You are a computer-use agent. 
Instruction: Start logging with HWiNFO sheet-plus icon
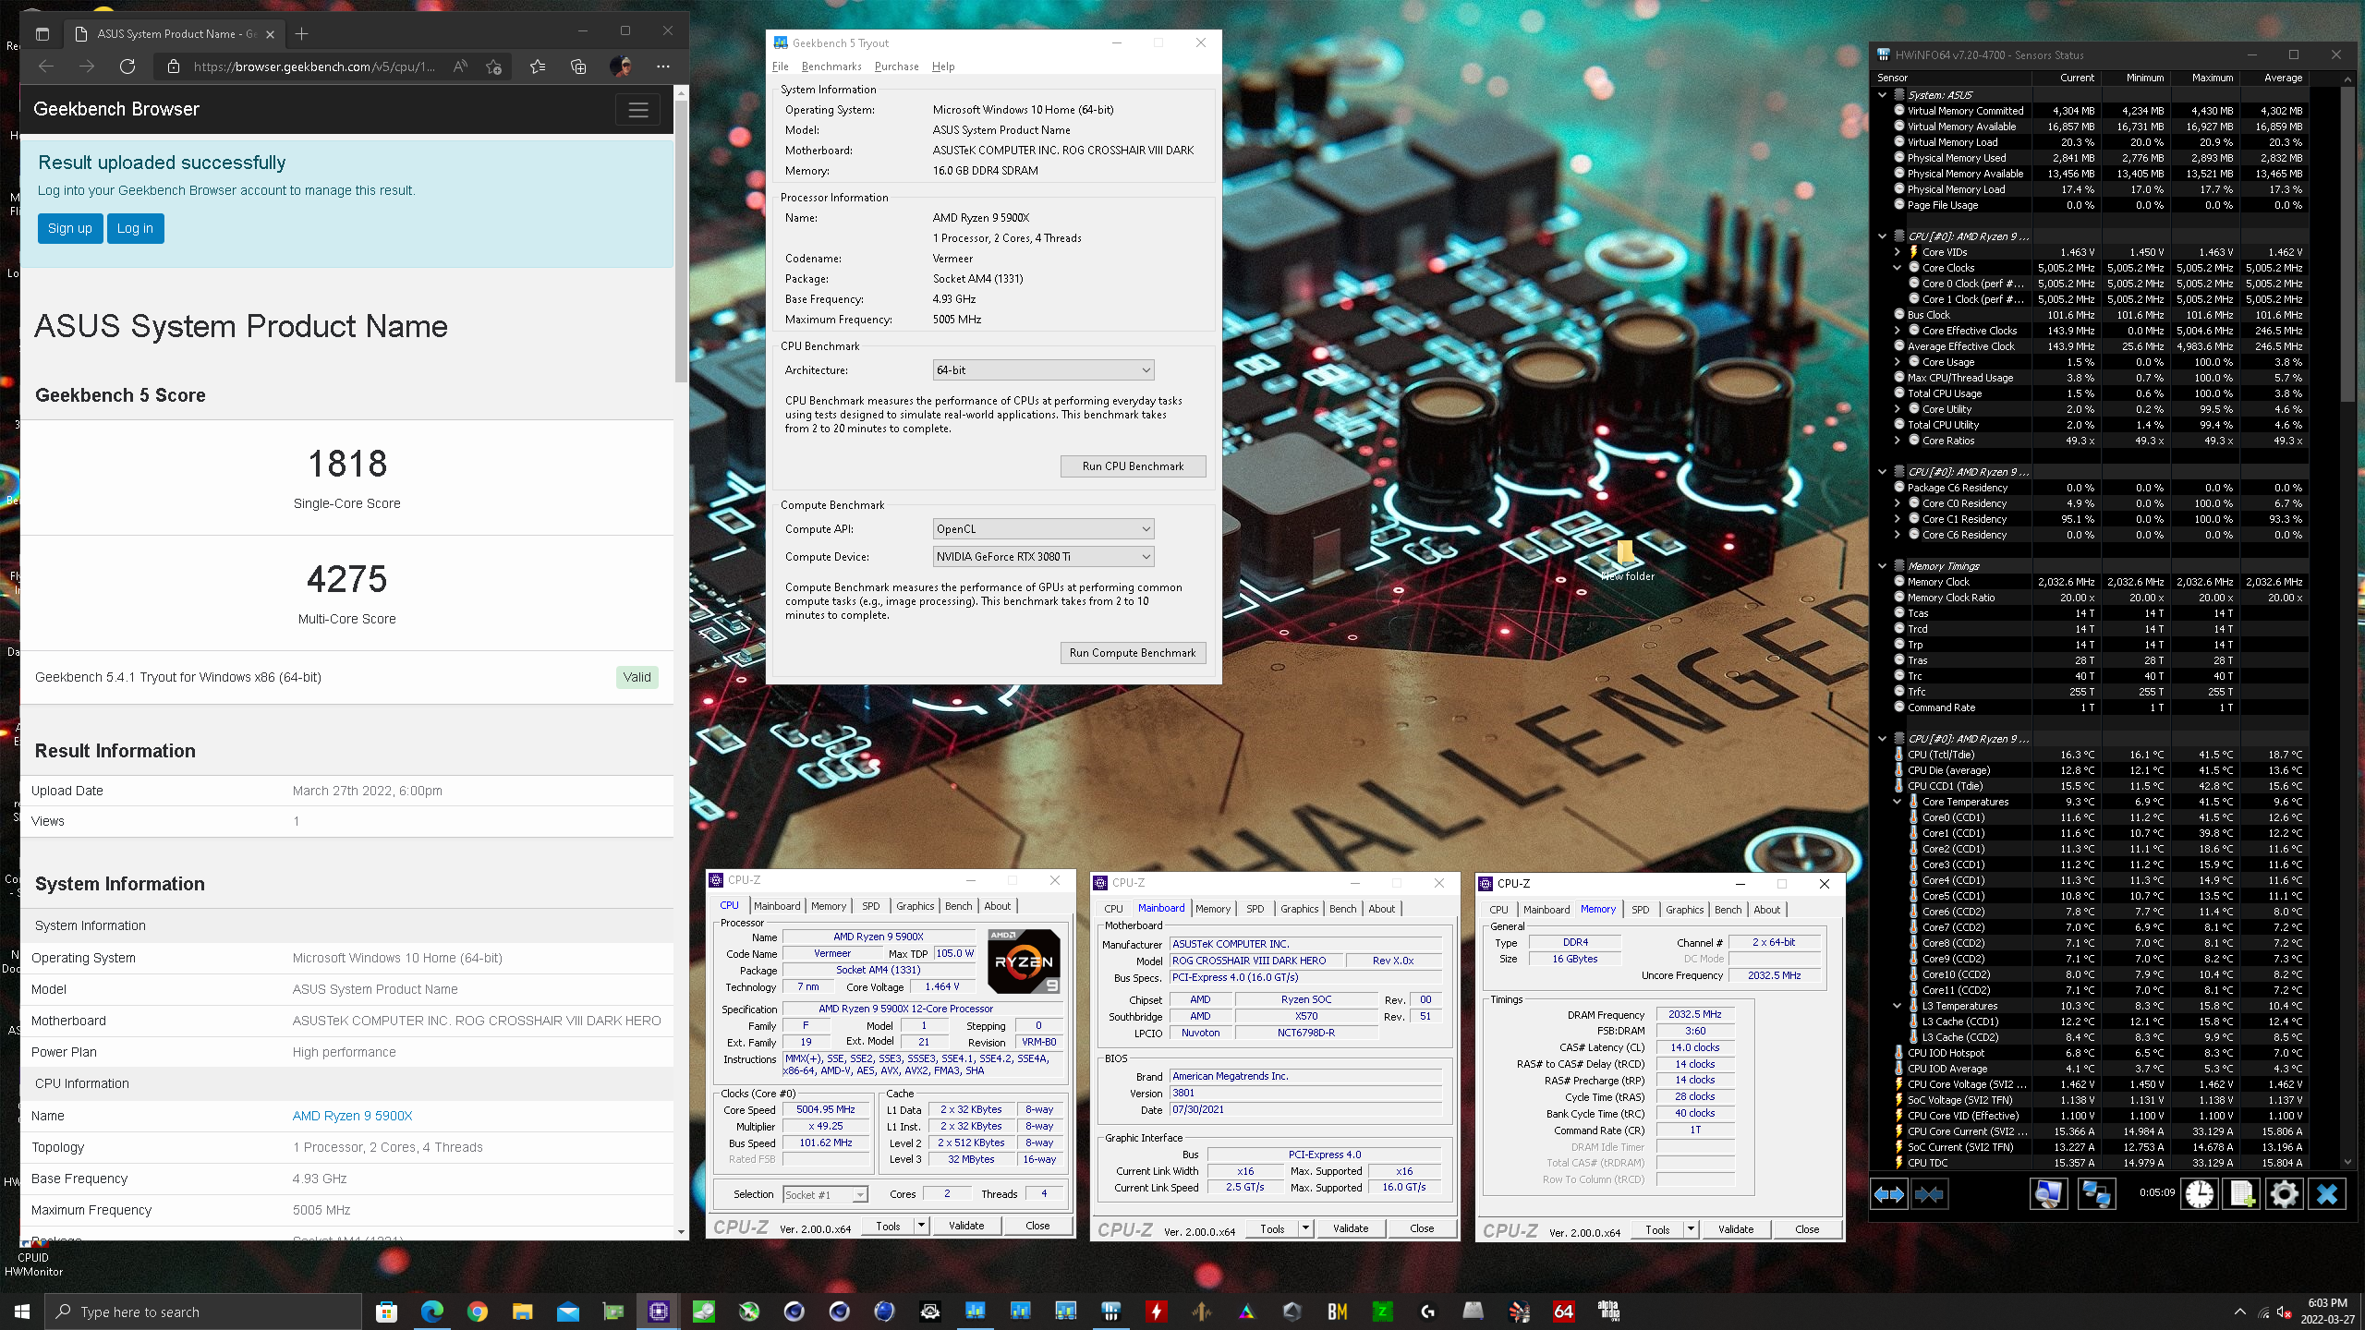2242,1194
